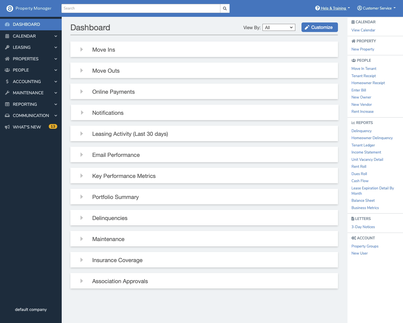Expand the Properties sidebar menu chevron
The image size is (403, 323).
[x=56, y=59]
